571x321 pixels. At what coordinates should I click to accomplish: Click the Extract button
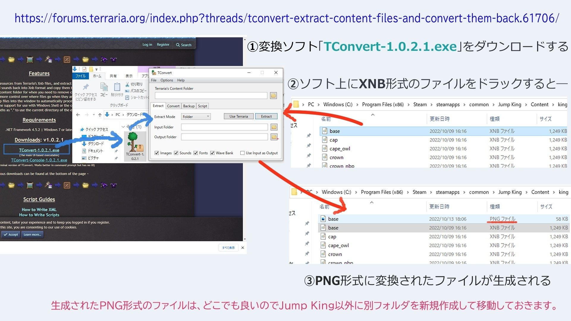pyautogui.click(x=266, y=117)
